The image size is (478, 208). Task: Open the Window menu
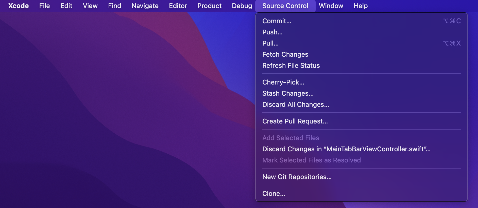coord(331,6)
